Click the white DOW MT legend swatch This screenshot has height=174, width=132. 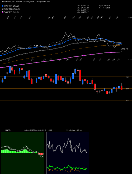(x=3, y=9)
